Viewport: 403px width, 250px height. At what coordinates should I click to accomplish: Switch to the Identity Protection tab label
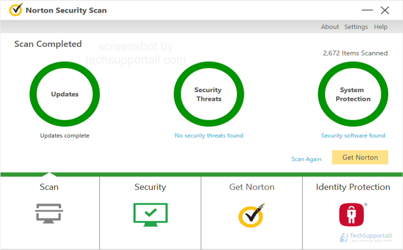click(x=353, y=187)
